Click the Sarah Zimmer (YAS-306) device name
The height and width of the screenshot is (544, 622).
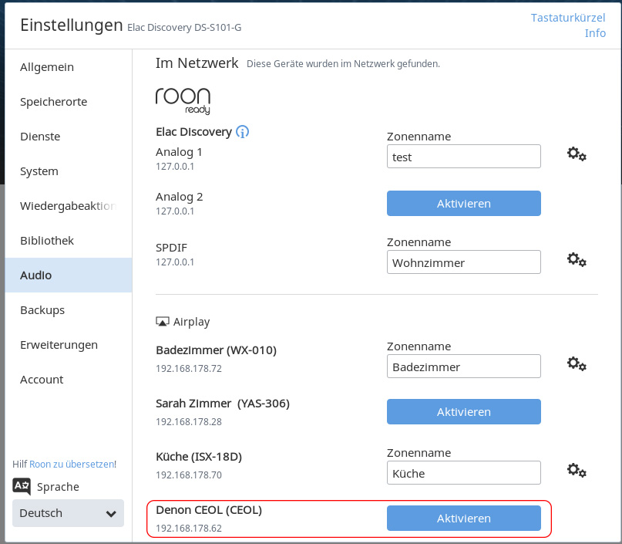point(223,404)
